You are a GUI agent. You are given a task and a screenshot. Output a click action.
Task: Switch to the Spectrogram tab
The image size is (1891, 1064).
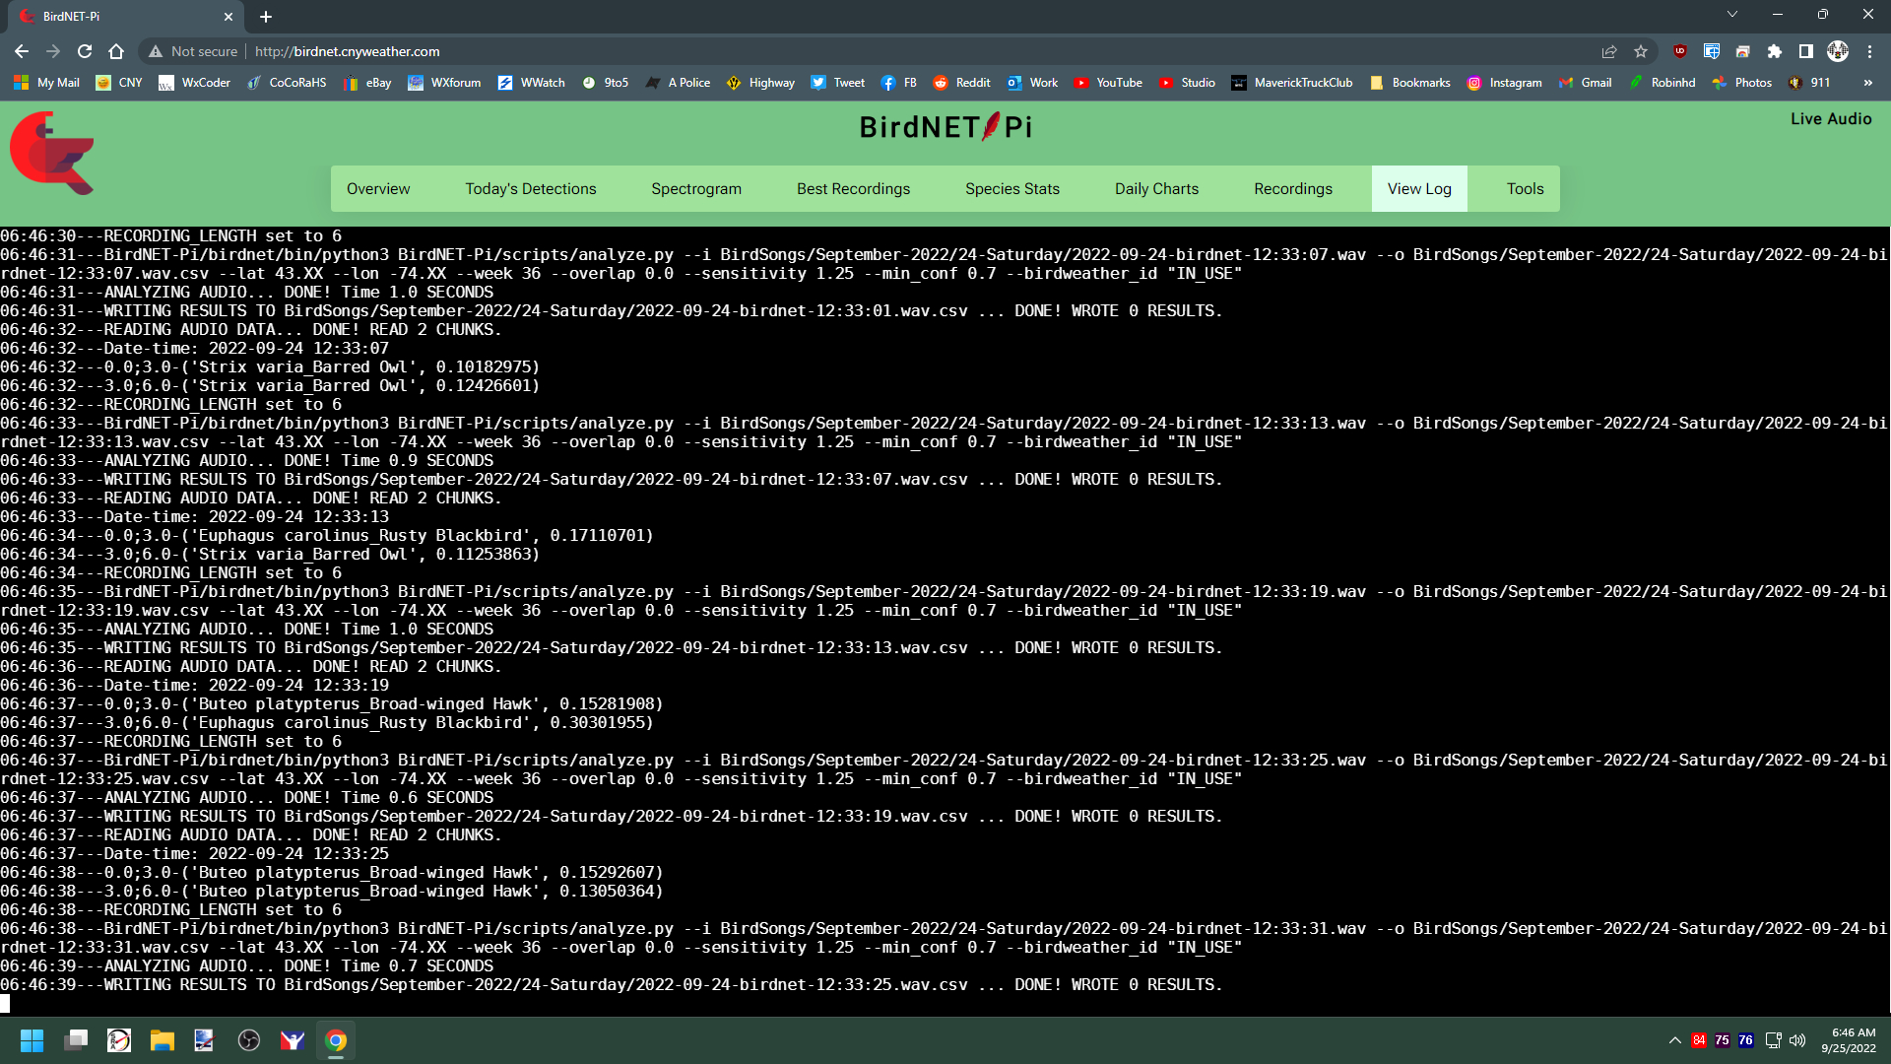[x=696, y=188]
